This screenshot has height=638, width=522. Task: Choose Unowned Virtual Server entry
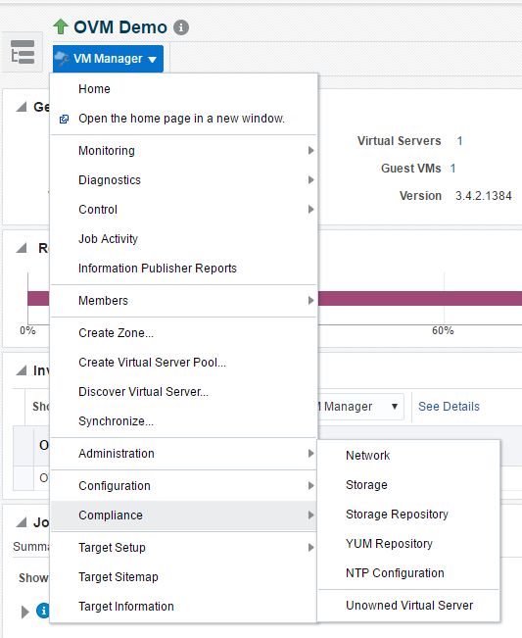point(408,606)
